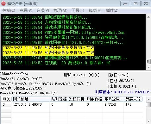Open the 帮助(H) menu
This screenshot has width=151, height=124.
point(95,10)
